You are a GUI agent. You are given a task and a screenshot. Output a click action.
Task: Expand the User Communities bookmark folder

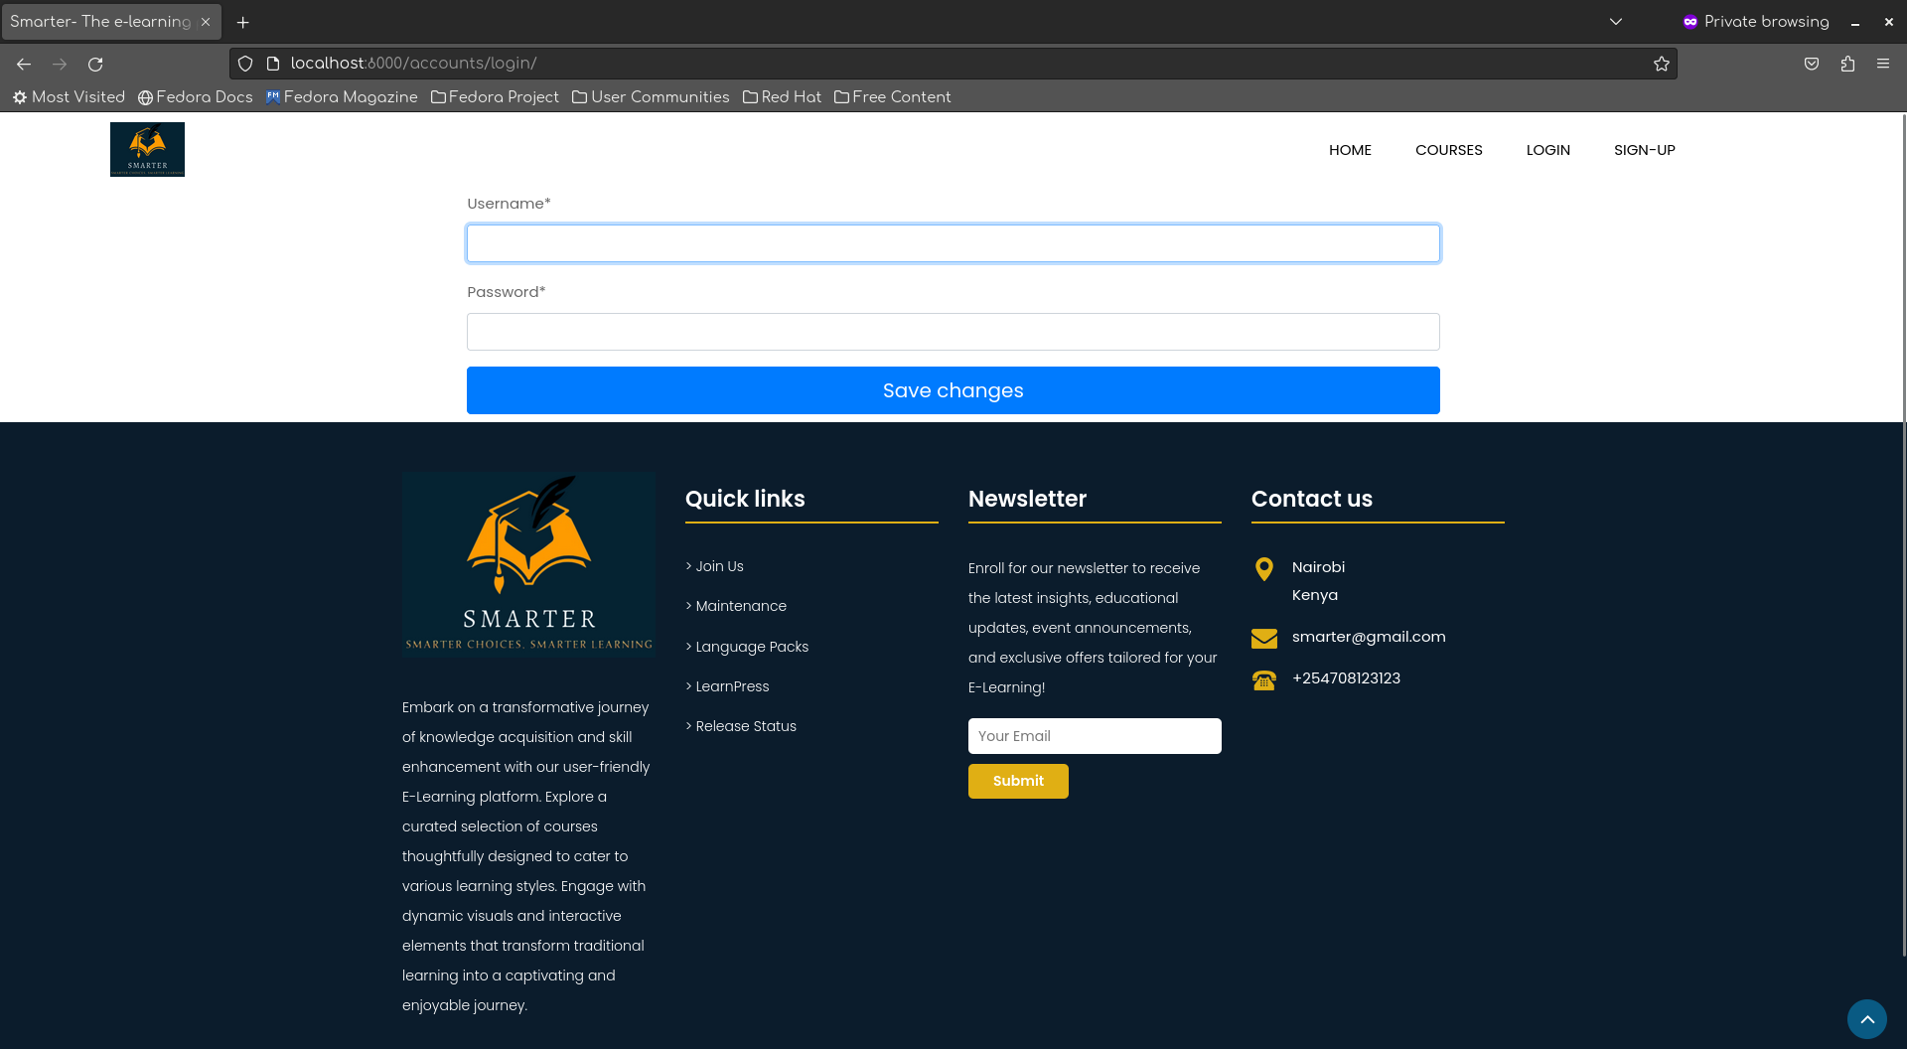point(651,97)
